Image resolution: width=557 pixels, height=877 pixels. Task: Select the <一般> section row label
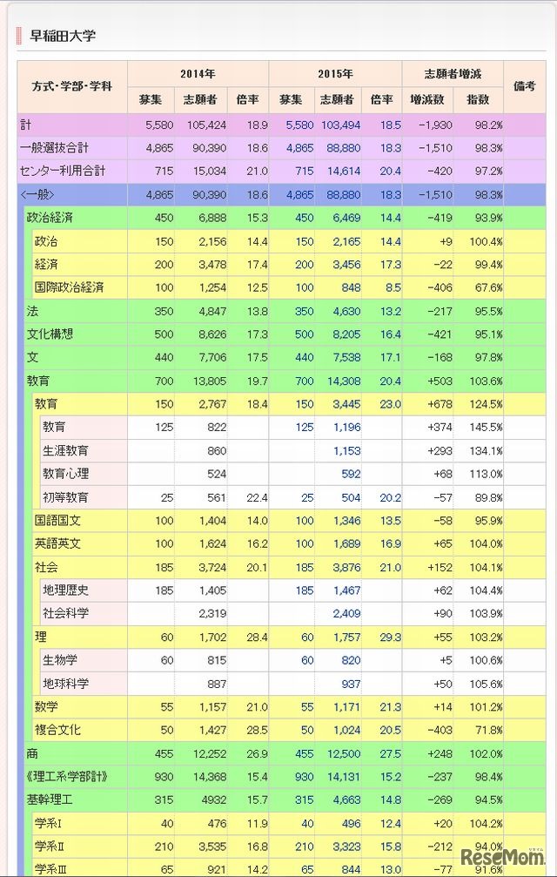pyautogui.click(x=37, y=194)
